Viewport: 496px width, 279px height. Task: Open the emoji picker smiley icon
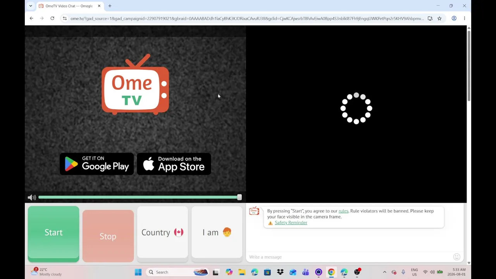click(457, 257)
